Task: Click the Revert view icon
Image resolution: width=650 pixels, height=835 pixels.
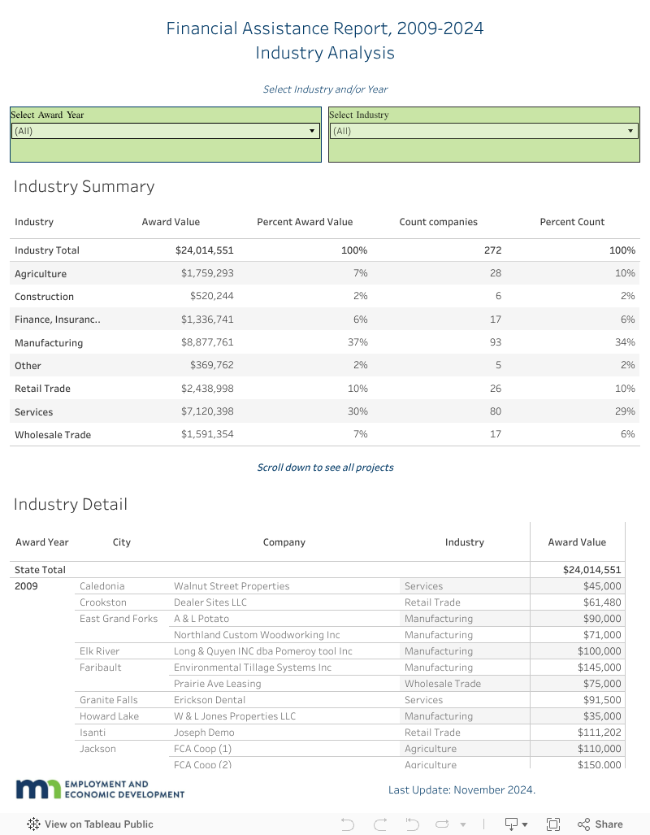Action: pyautogui.click(x=413, y=824)
